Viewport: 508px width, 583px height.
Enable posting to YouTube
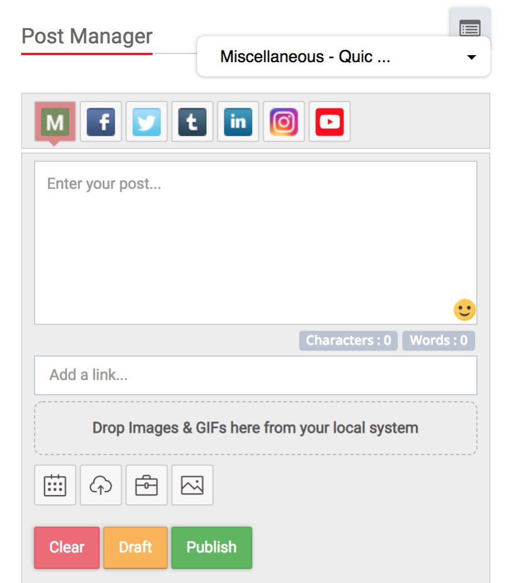tap(329, 122)
